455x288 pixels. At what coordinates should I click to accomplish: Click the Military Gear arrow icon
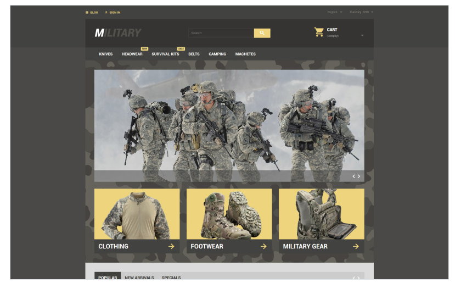click(356, 246)
